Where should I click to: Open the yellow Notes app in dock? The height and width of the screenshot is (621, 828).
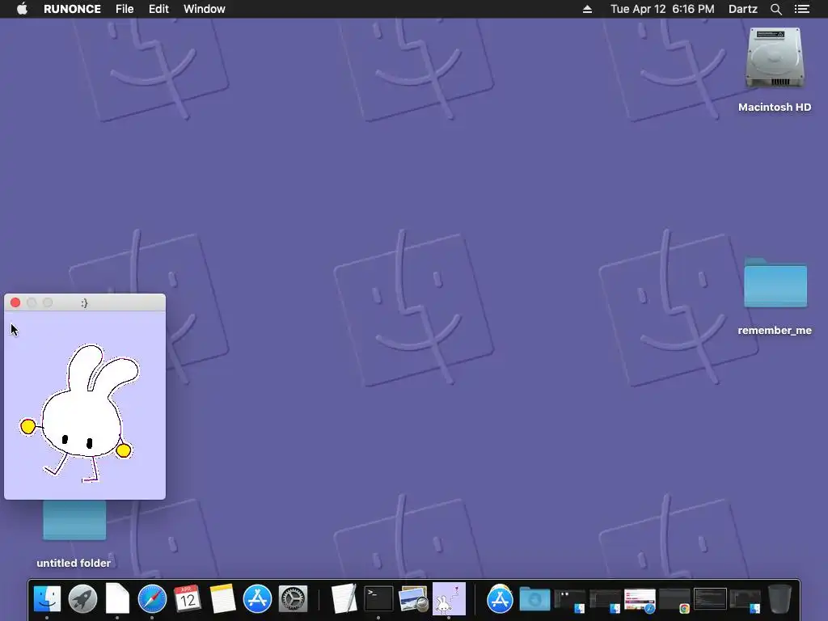coord(222,599)
